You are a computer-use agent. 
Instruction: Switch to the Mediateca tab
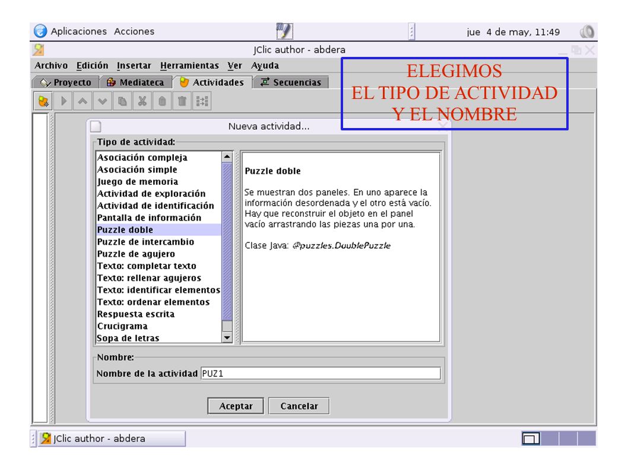coord(136,82)
